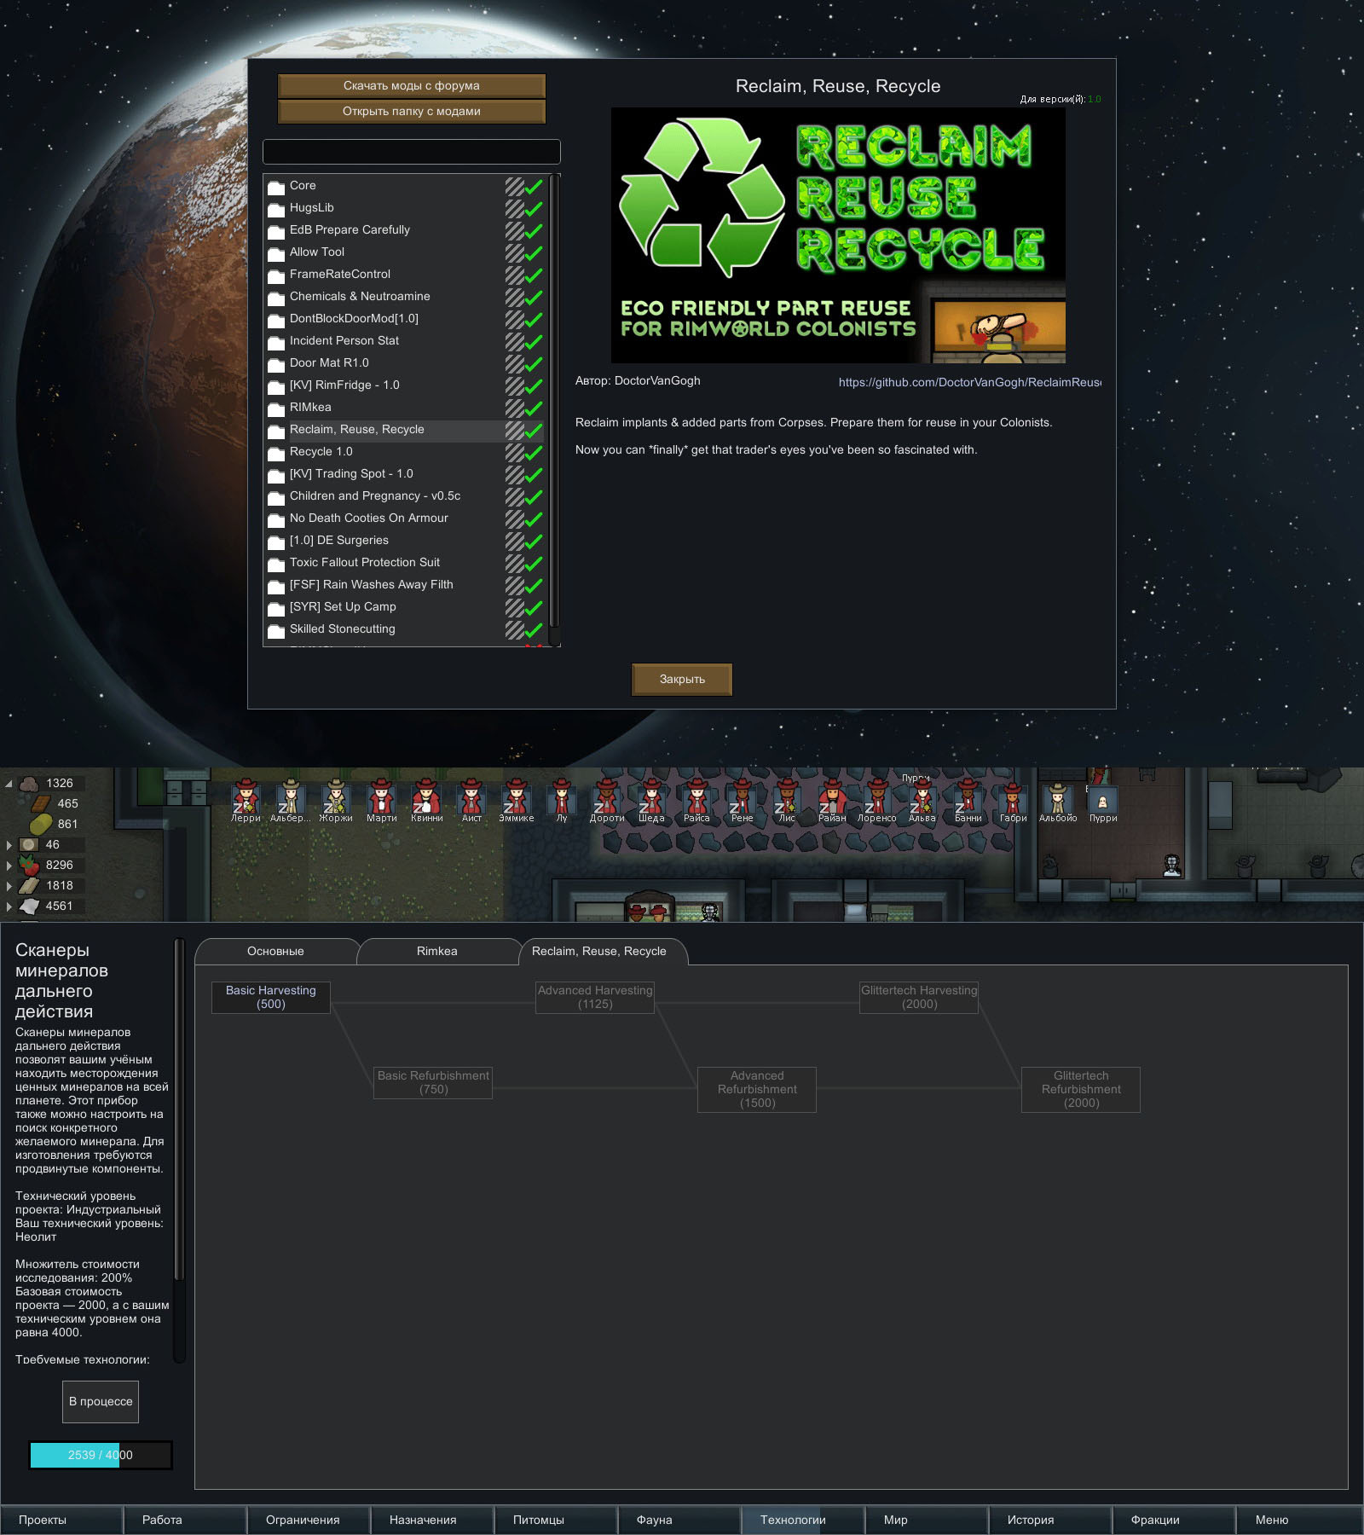Uncheck the Skilled Stonecutting mod
The height and width of the screenshot is (1535, 1364).
tap(535, 629)
